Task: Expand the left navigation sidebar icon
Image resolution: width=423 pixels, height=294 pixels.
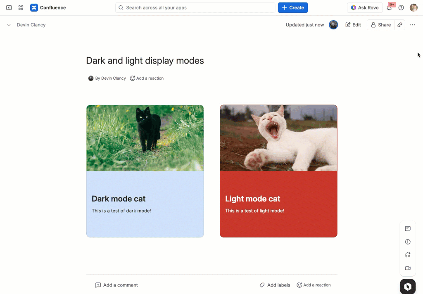Action: click(9, 7)
